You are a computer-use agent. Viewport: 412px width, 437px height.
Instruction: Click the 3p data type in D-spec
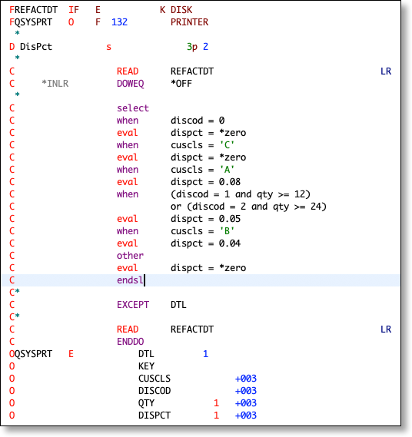192,47
